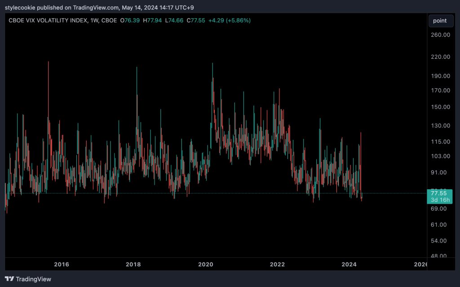The width and height of the screenshot is (460, 287).
Task: Select the current price label 77.55
Action: click(437, 193)
